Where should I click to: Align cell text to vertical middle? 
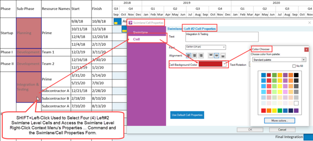(x=217, y=55)
